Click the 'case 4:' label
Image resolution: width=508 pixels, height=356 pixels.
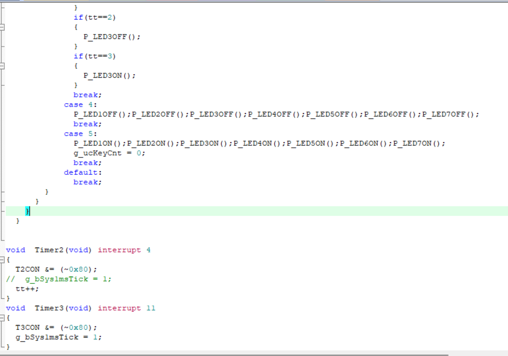[x=80, y=105]
